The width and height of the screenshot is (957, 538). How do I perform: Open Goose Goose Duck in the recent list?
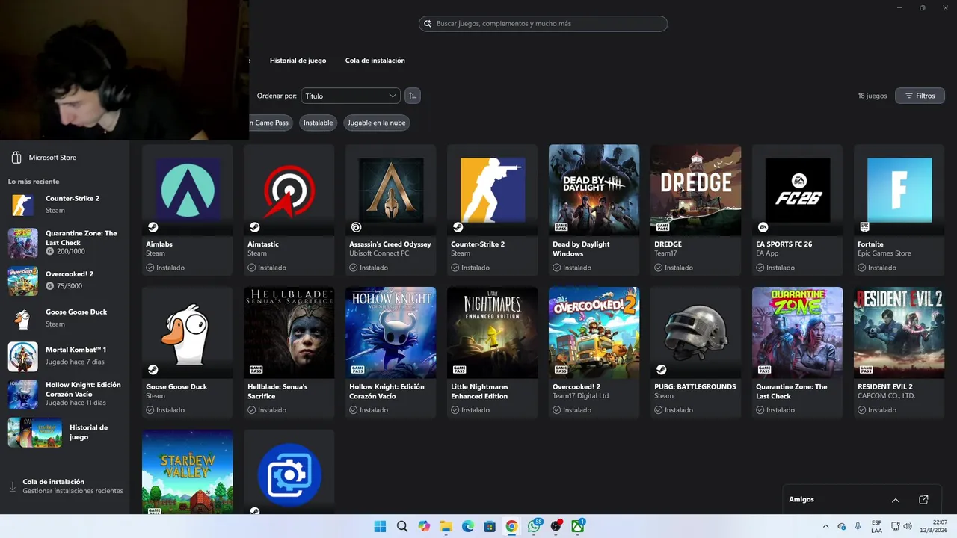[x=64, y=318]
